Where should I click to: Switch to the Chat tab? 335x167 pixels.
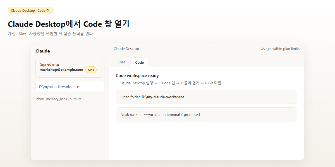tap(121, 62)
